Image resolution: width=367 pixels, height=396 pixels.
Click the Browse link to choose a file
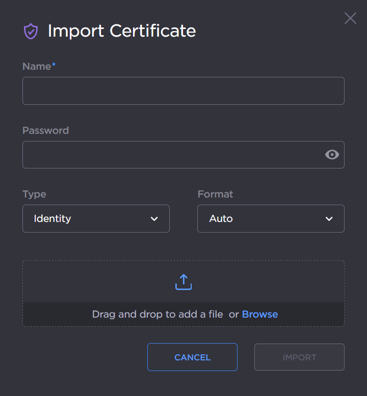(x=260, y=315)
